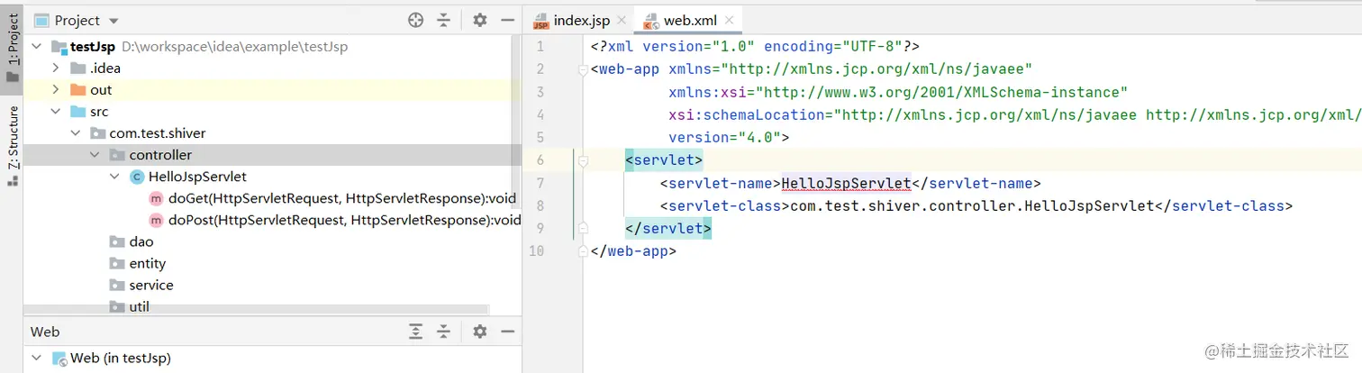Select the entity package
1362x373 pixels.
pyautogui.click(x=148, y=263)
